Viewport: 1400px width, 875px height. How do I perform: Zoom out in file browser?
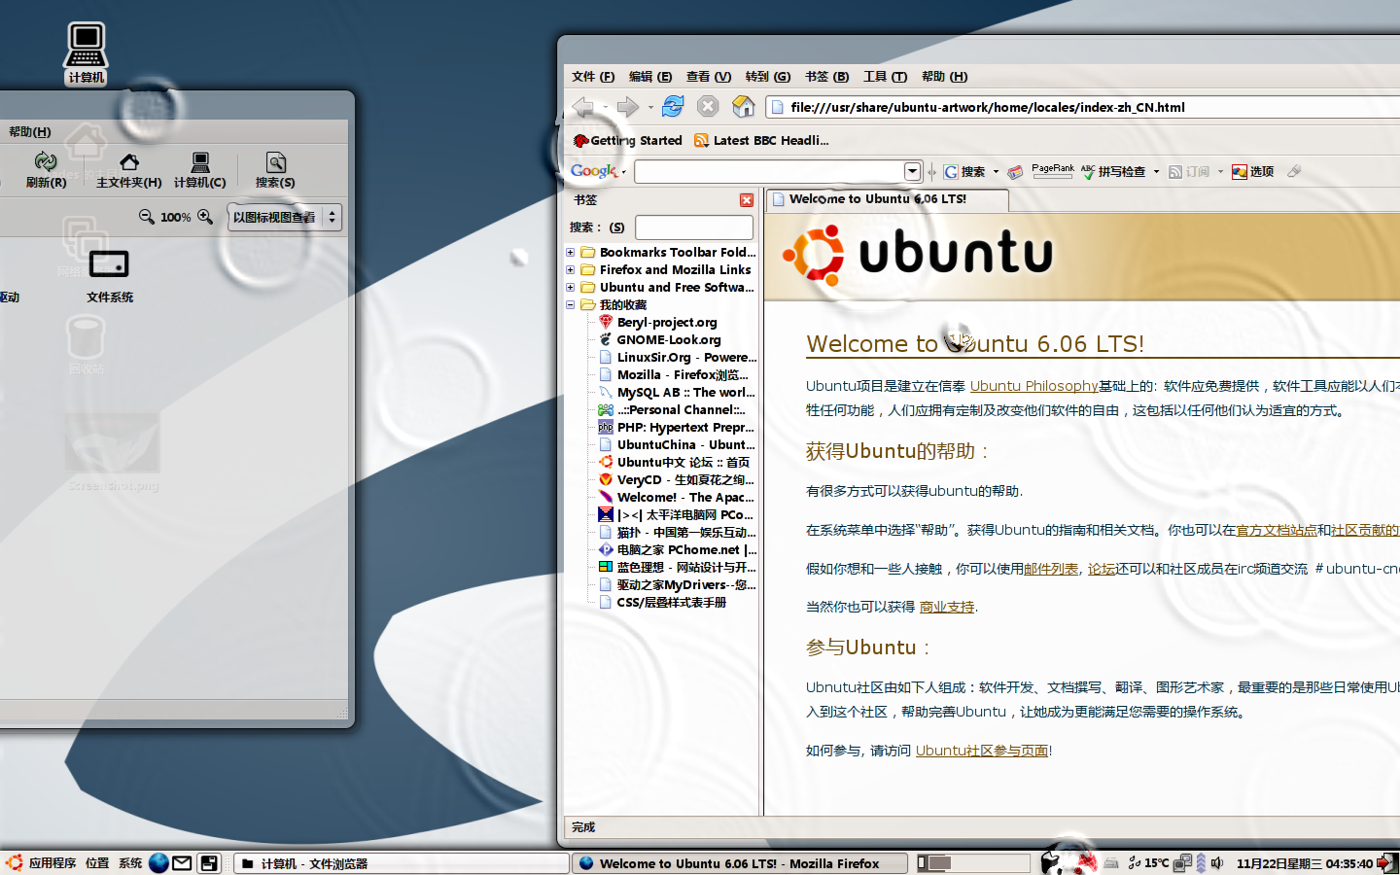(147, 217)
